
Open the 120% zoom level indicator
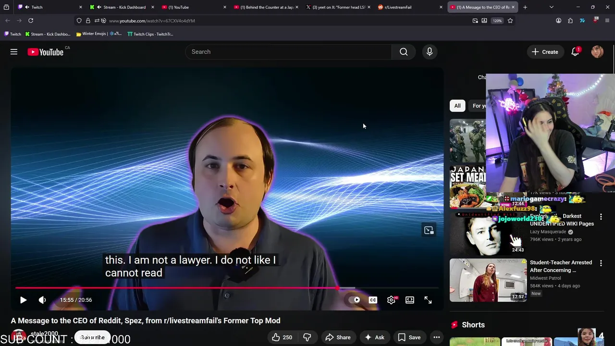497,21
